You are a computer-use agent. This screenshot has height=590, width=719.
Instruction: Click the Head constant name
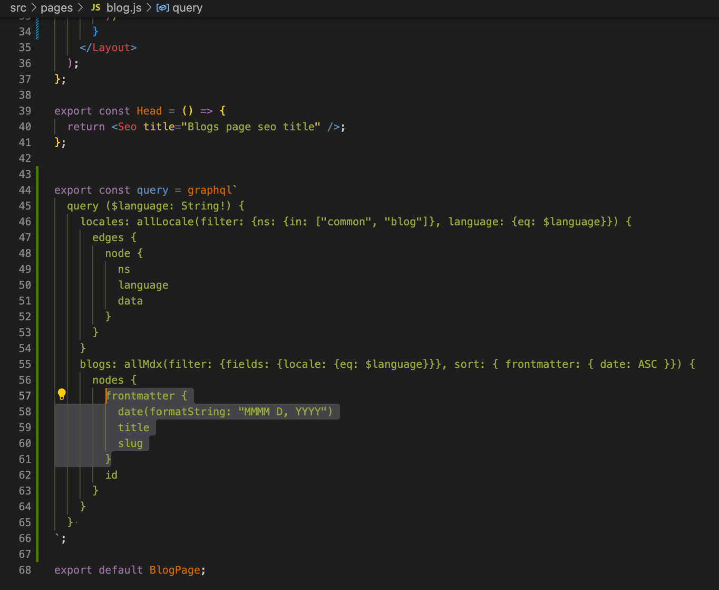click(149, 111)
